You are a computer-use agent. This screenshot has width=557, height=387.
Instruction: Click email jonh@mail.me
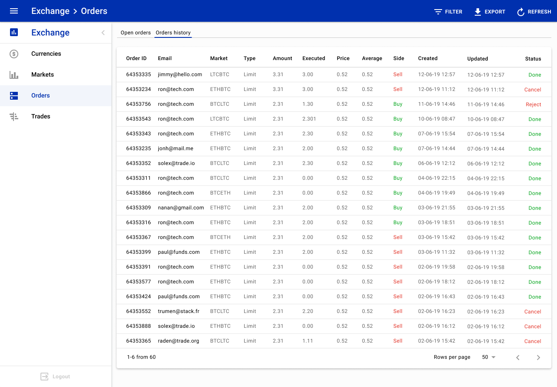coord(176,148)
